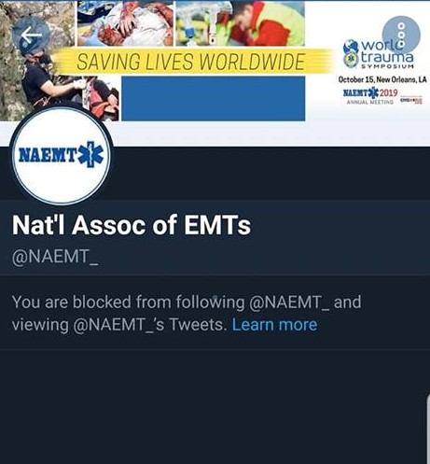430x464 pixels.
Task: Tap October 15, New Orleans, LA text
Action: coord(382,79)
